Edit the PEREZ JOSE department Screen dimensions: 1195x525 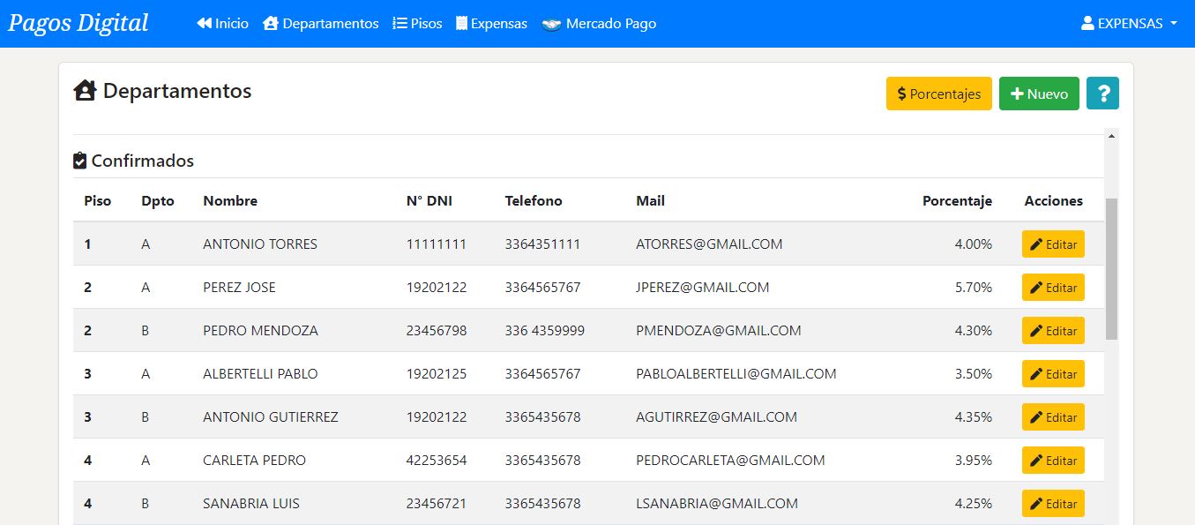[1053, 288]
